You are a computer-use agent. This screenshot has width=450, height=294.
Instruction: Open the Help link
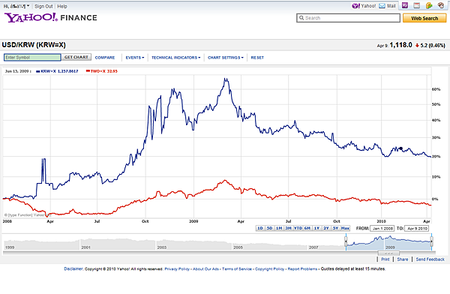pos(62,6)
